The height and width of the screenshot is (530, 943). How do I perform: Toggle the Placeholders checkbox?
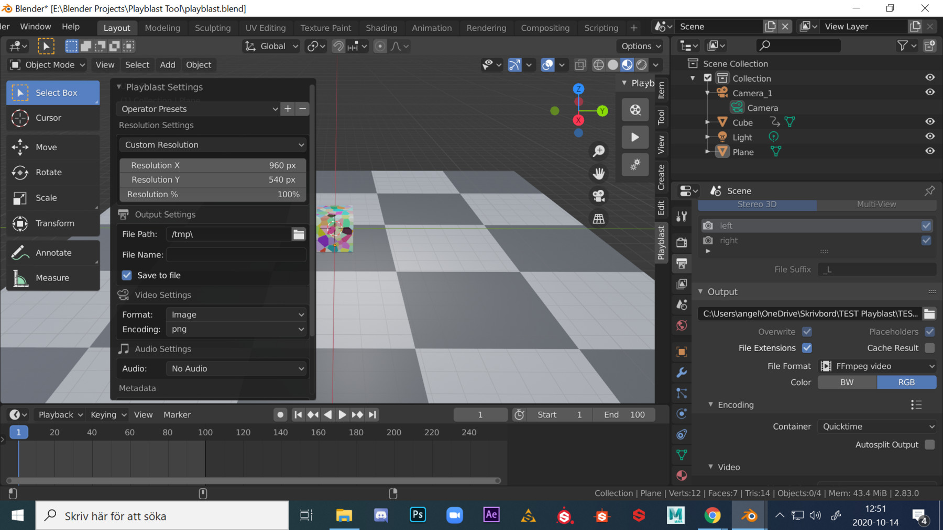(930, 332)
